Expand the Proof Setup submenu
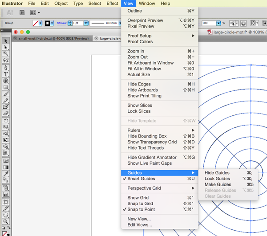Screen dimensions: 267x236 [x=160, y=36]
